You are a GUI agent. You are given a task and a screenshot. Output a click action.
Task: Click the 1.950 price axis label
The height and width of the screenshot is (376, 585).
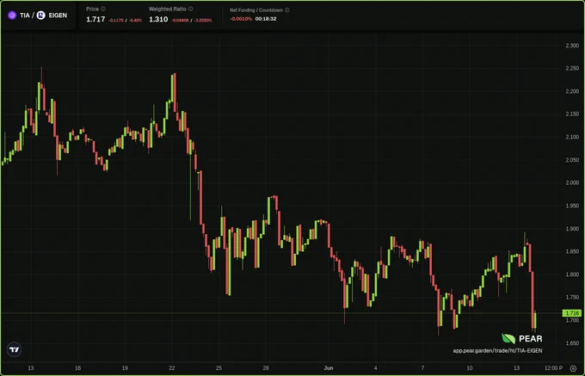point(572,206)
